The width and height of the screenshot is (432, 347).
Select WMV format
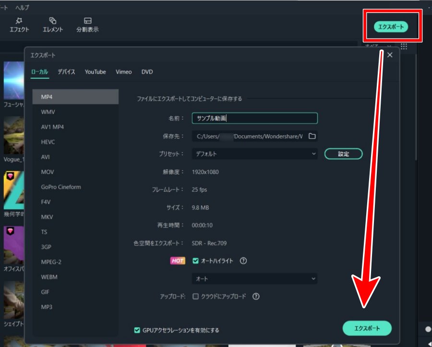(x=75, y=112)
